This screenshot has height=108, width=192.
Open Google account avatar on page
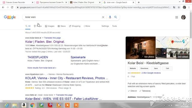pyautogui.click(x=183, y=17)
